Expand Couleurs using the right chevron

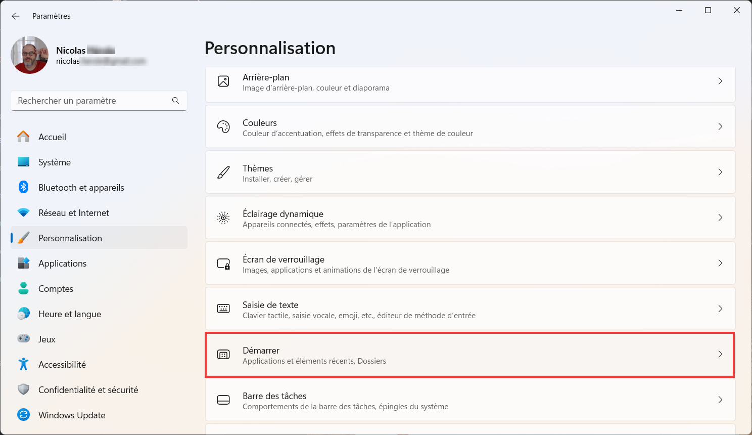pyautogui.click(x=720, y=126)
